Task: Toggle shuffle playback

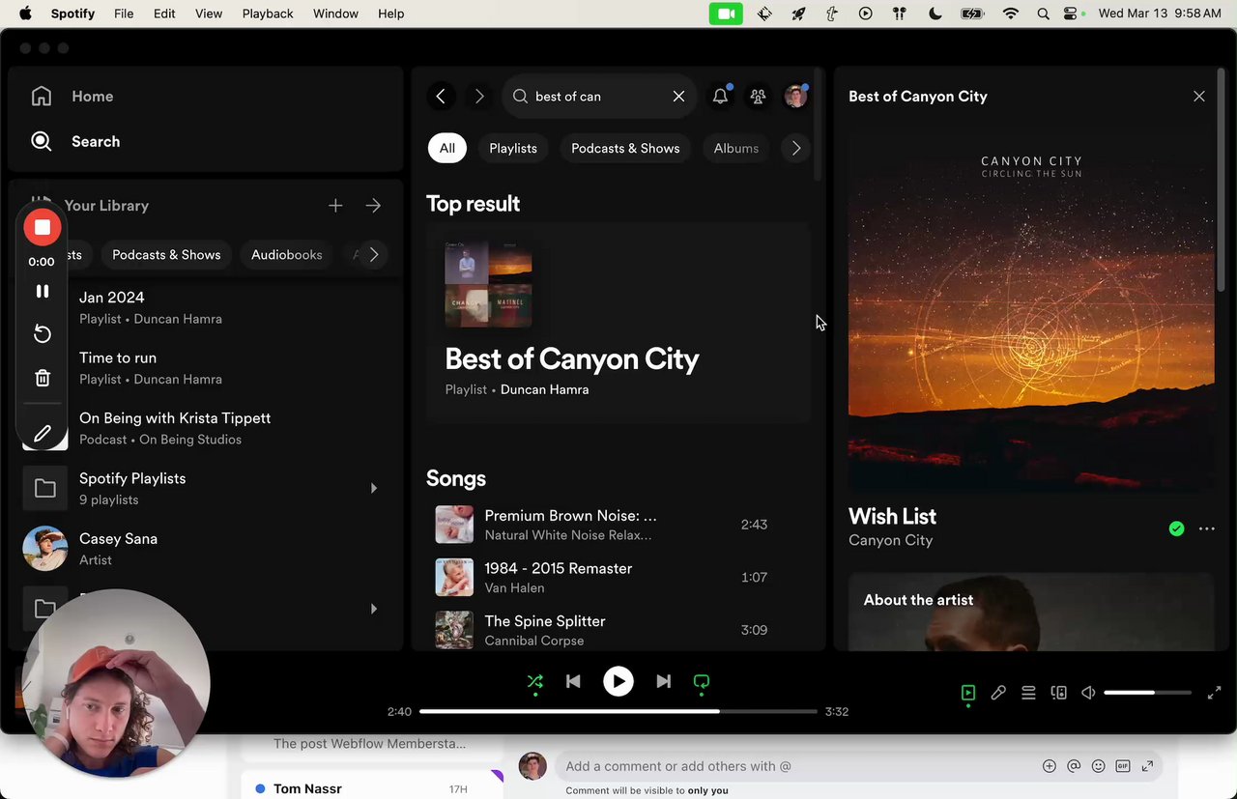Action: [534, 681]
